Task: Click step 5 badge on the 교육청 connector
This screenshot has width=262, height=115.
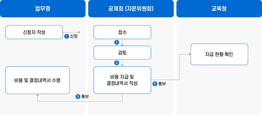Action: tap(155, 84)
